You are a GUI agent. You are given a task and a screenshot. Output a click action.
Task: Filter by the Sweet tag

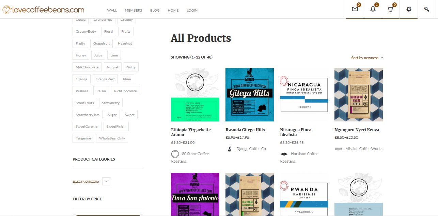click(130, 115)
